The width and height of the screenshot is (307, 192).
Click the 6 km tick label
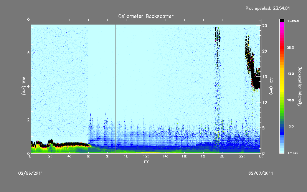[x=28, y=53]
